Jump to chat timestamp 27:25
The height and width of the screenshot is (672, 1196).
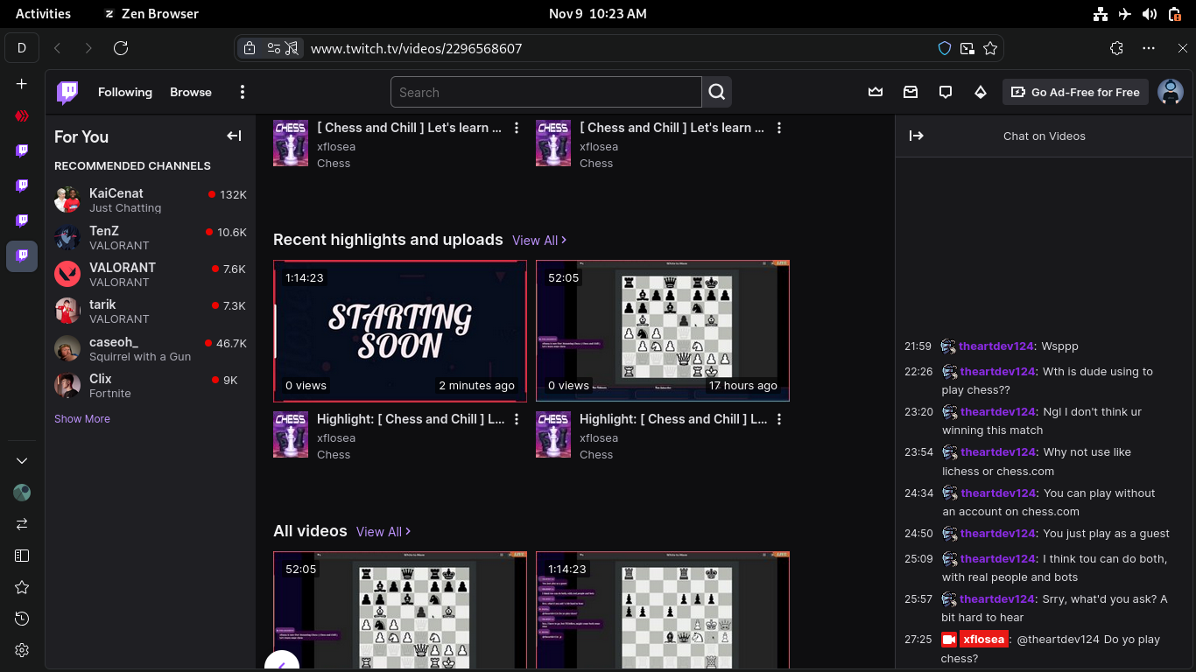point(918,640)
